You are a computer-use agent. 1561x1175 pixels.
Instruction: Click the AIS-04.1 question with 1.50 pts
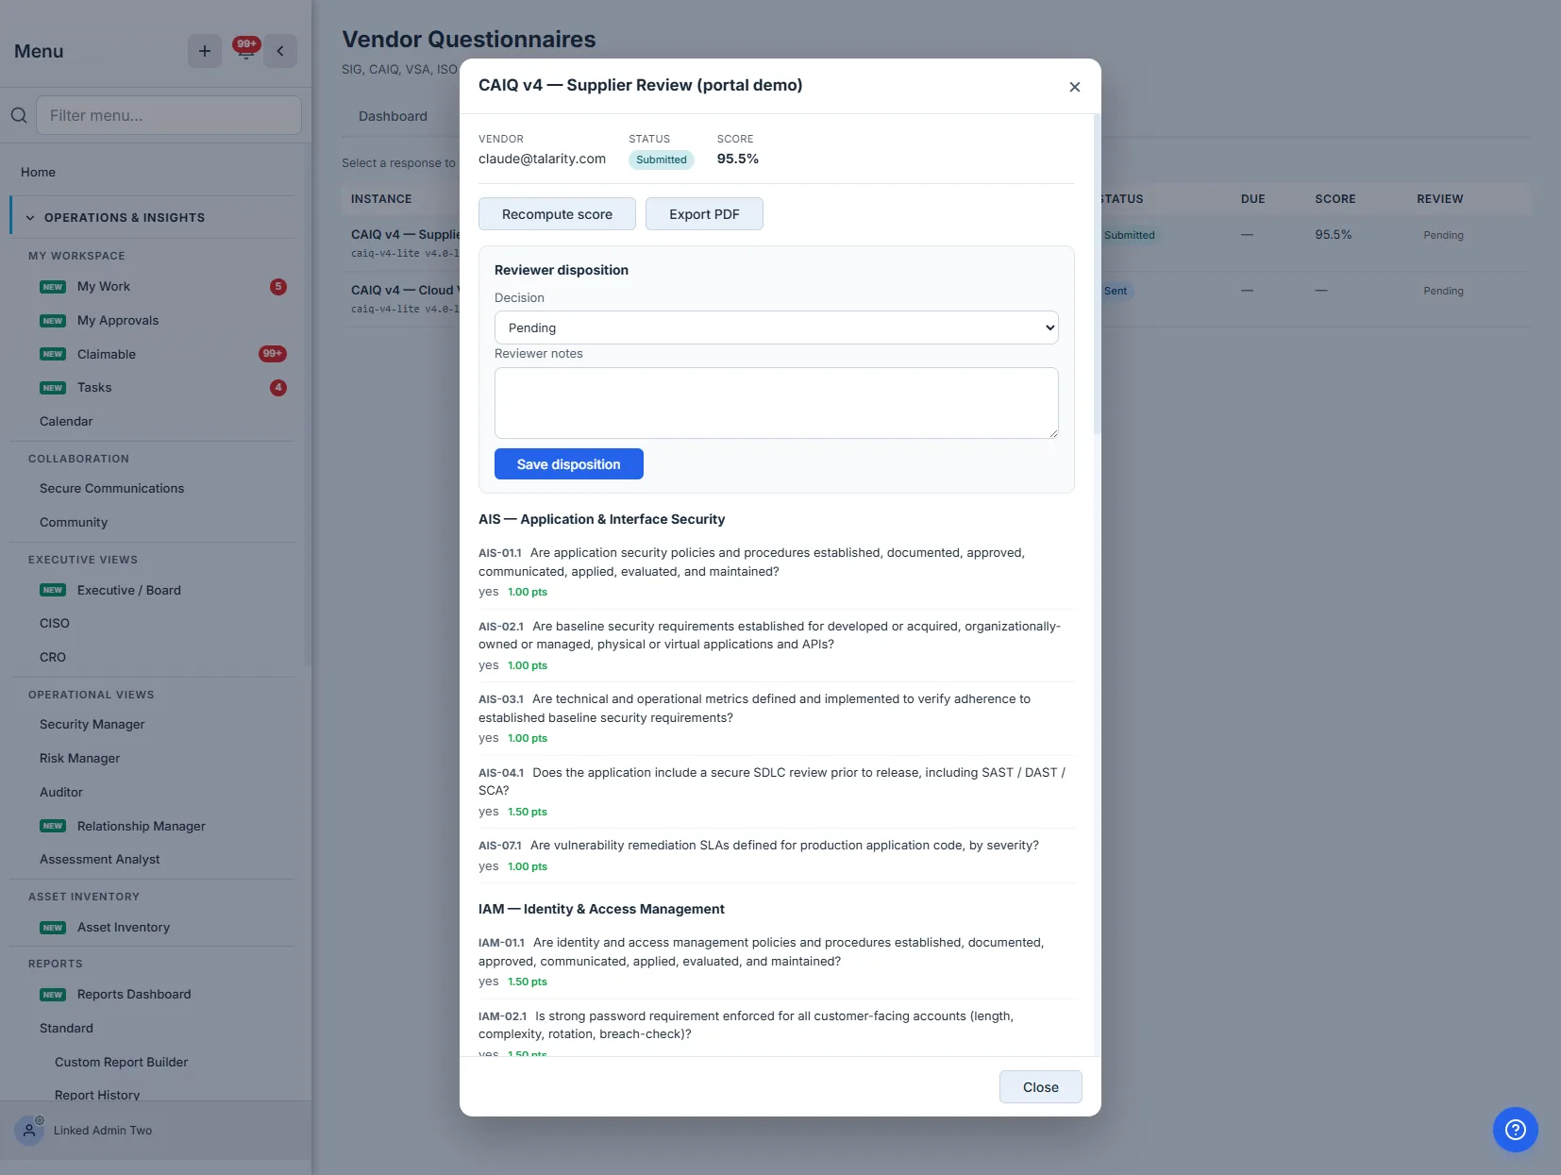tap(776, 791)
